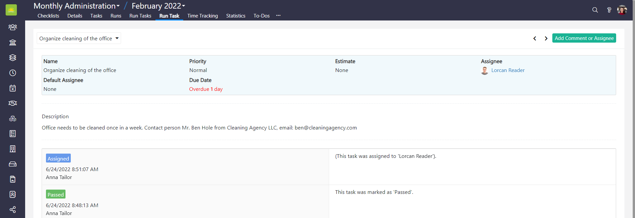
Task: Expand the February 2022 run dropdown
Action: pyautogui.click(x=158, y=6)
